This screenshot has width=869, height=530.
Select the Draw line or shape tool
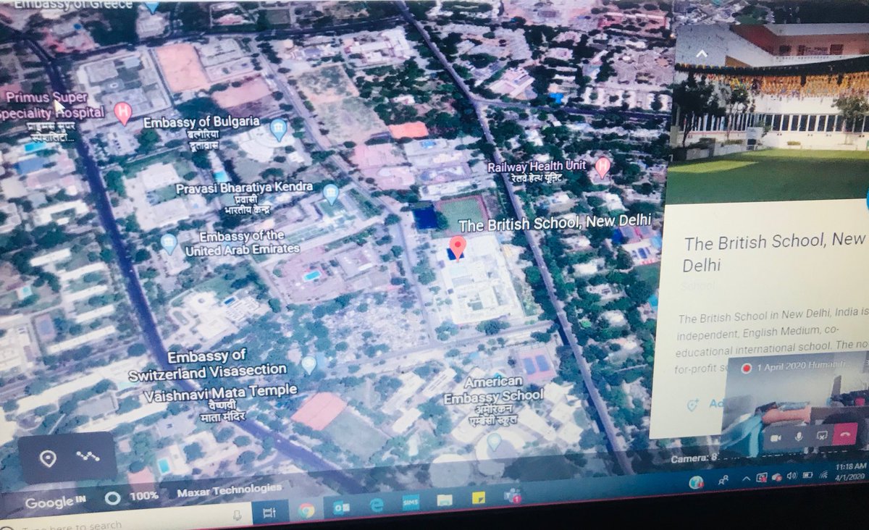(87, 457)
